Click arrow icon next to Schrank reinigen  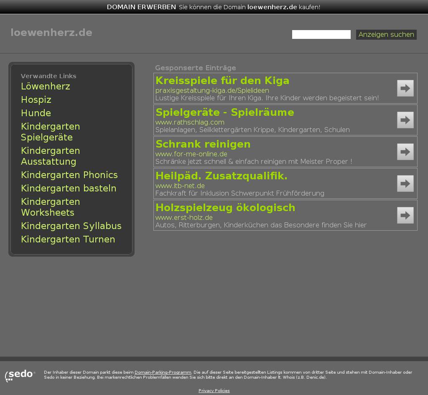pos(405,152)
